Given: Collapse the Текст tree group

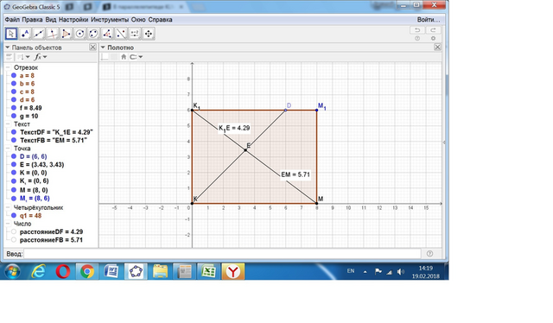Looking at the screenshot, I should pyautogui.click(x=8, y=124).
